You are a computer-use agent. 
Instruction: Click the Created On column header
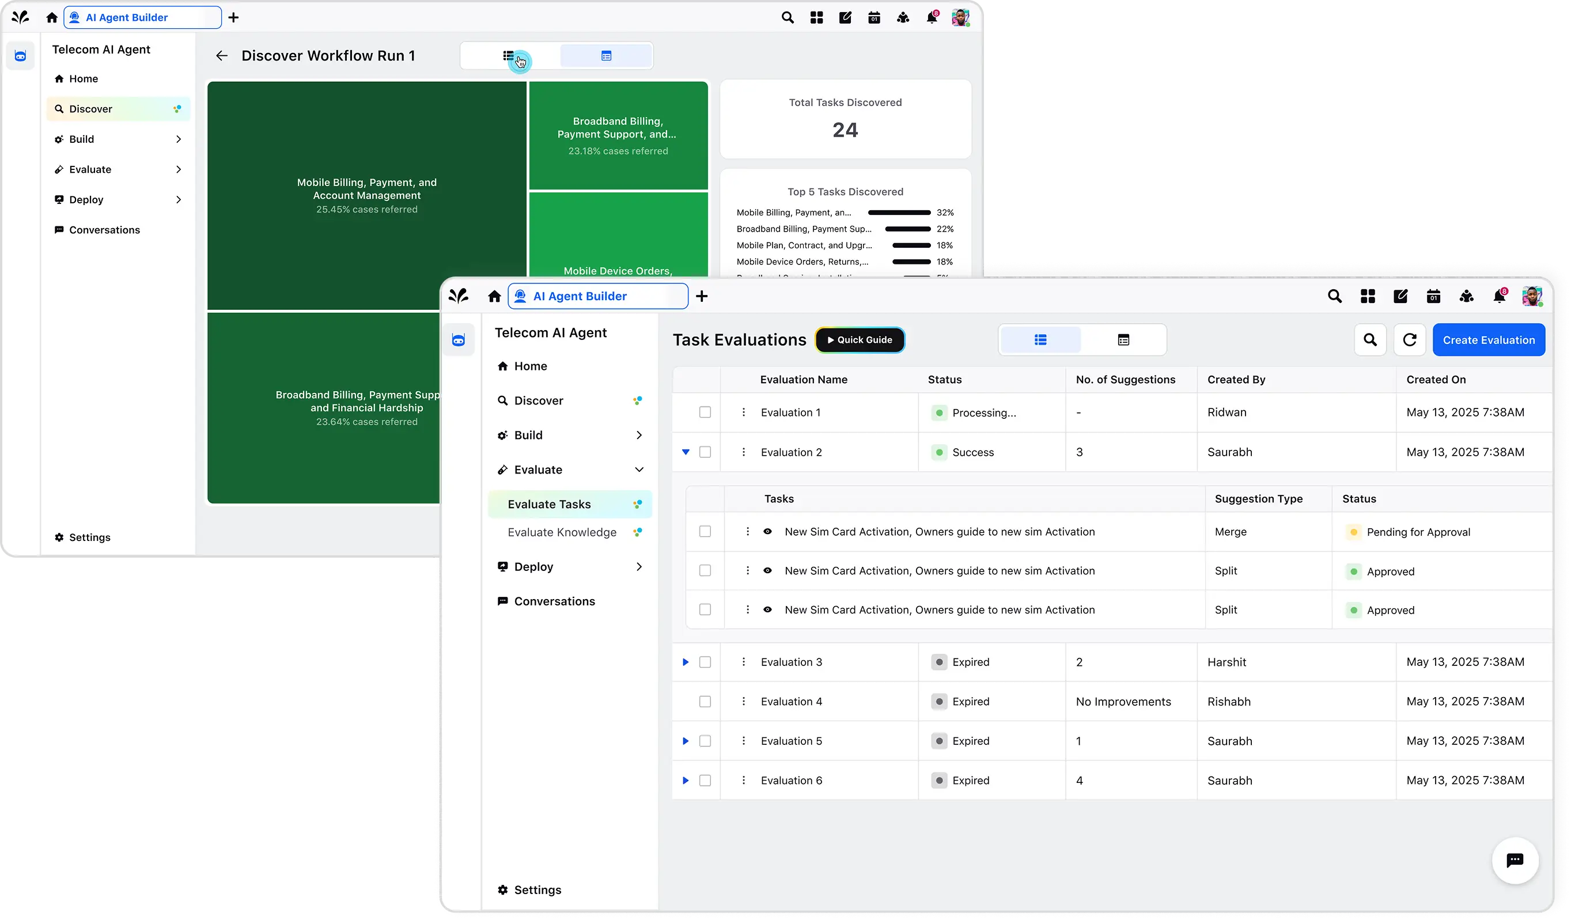point(1436,380)
